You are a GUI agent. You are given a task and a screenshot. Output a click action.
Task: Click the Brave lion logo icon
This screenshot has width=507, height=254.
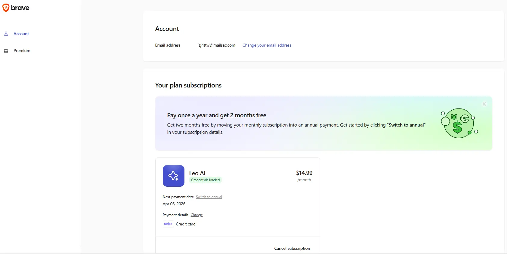point(6,8)
